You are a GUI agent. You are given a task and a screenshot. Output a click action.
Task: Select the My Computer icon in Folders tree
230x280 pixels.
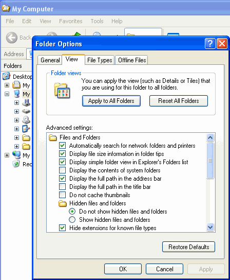[17, 94]
